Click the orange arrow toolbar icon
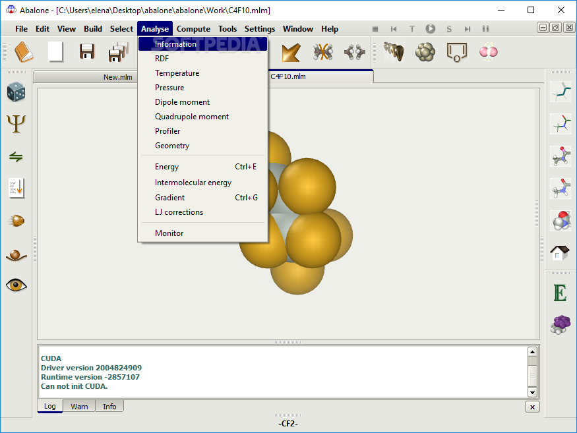The width and height of the screenshot is (577, 433). 291,52
